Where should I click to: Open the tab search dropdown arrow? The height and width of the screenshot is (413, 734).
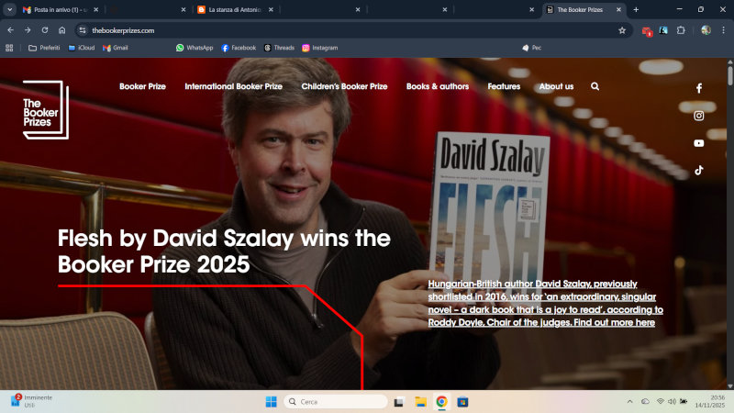[9, 9]
